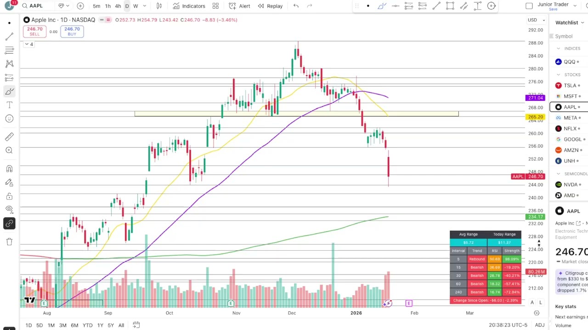Open the forecasting and position tools
588x330 pixels.
pyautogui.click(x=9, y=77)
